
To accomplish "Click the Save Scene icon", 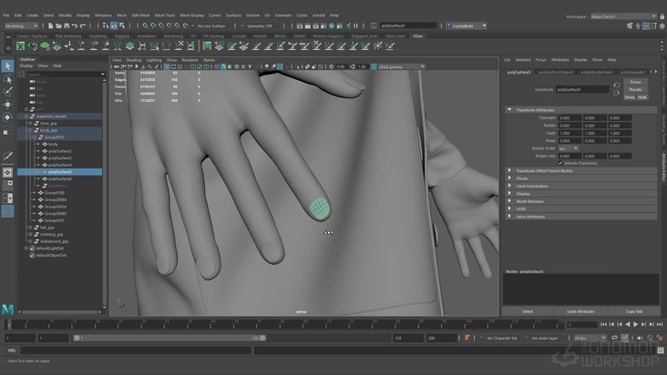I will 67,25.
